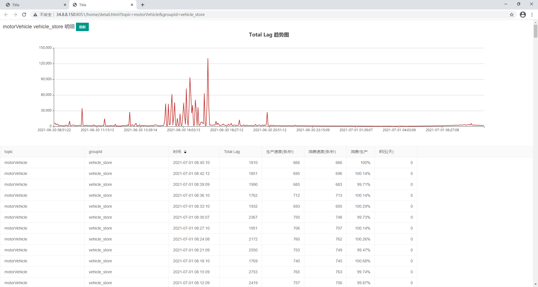
Task: Click the Total Lag value 1810
Action: point(253,163)
